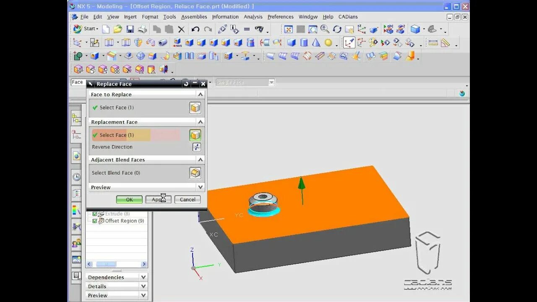Open the Format menu
The image size is (537, 302).
[150, 17]
